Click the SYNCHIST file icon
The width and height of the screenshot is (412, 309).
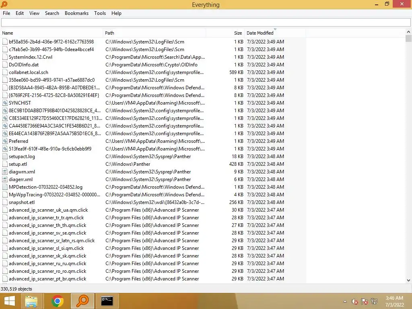coord(5,103)
